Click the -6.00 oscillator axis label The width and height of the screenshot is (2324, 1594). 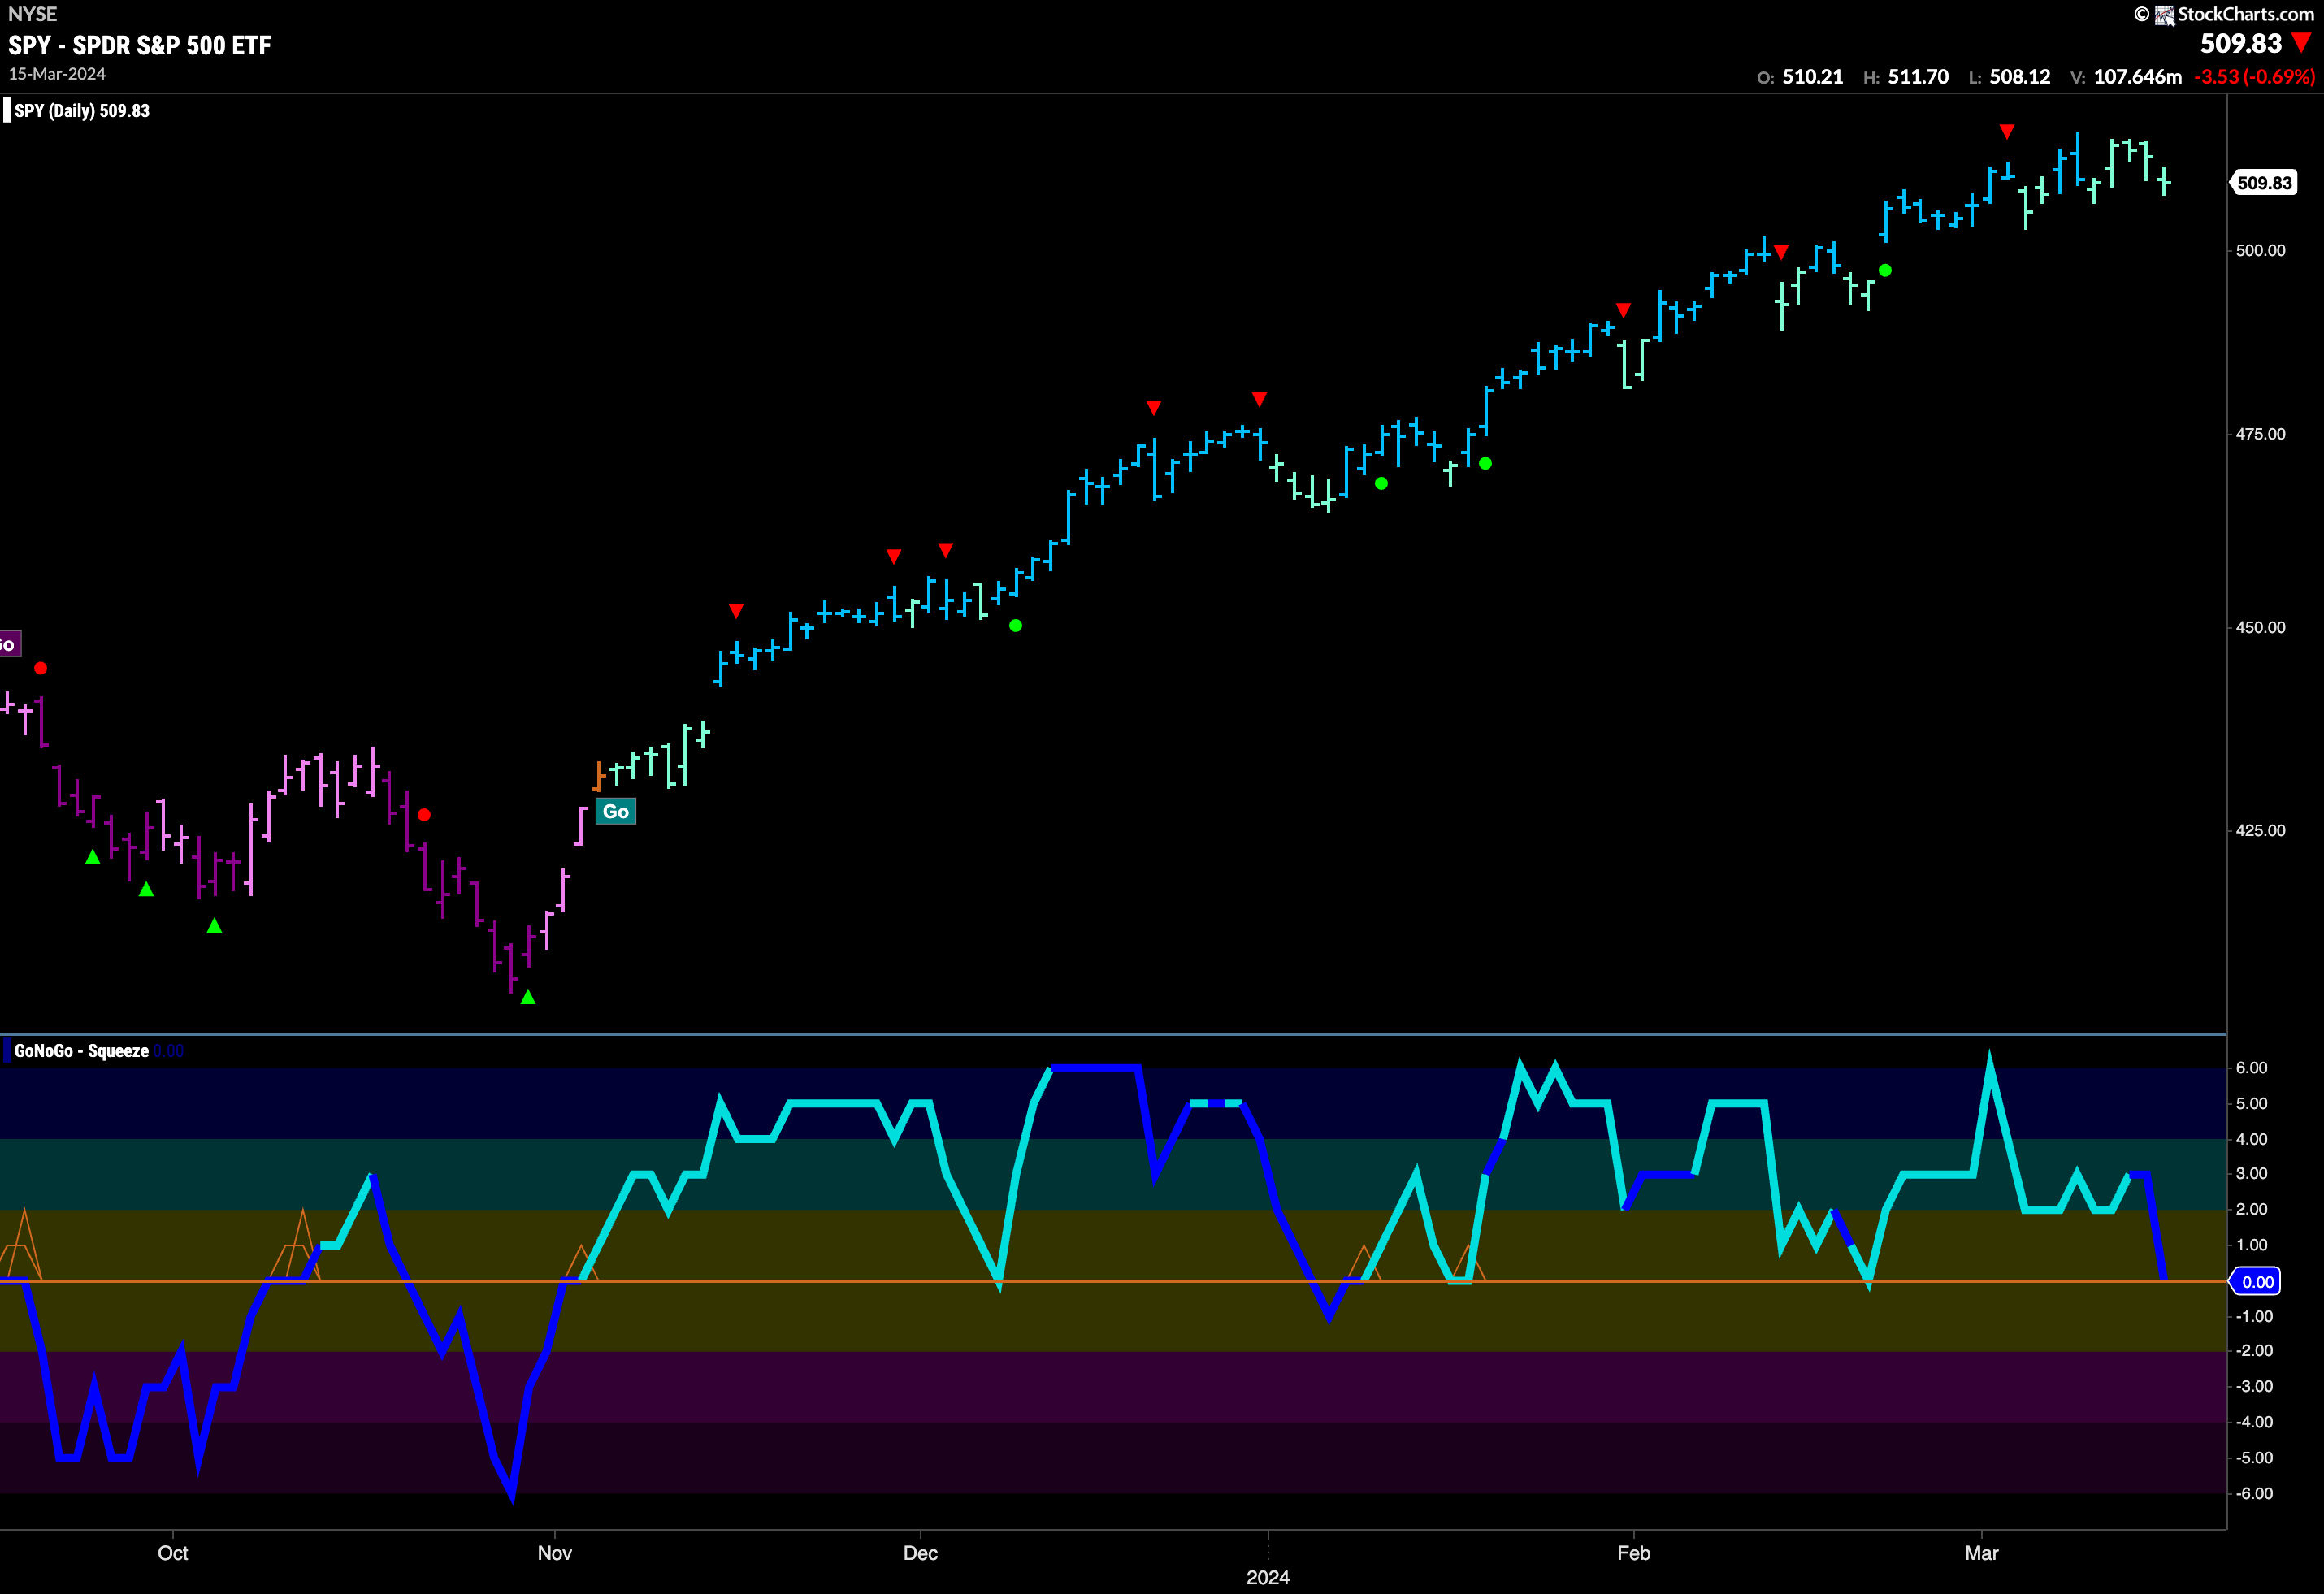coord(2254,1493)
